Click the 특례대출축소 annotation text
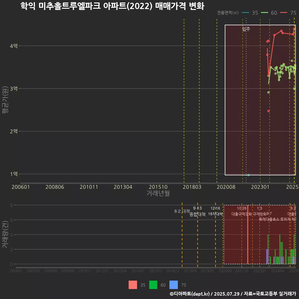Viewport: 299px width, 299px height. coord(269,219)
